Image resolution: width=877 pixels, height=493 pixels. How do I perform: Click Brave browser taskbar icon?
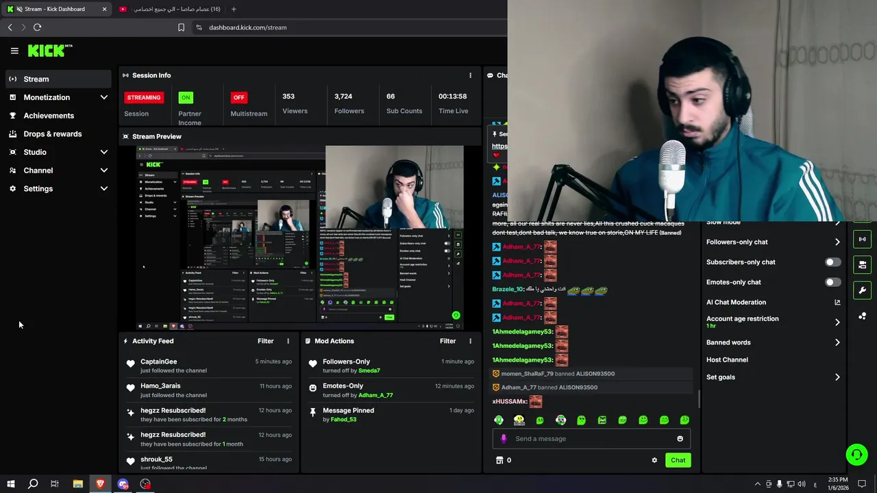(x=101, y=484)
